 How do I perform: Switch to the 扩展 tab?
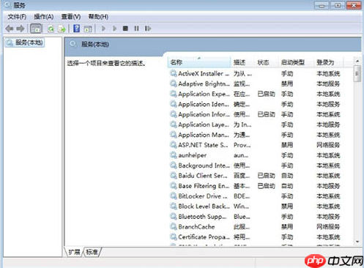[x=74, y=252]
